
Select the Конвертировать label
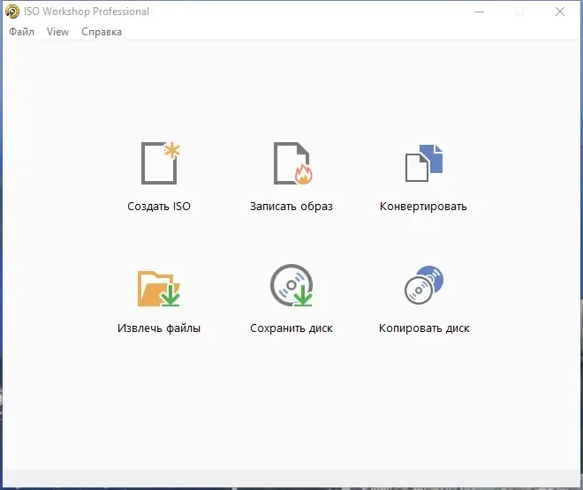(423, 207)
